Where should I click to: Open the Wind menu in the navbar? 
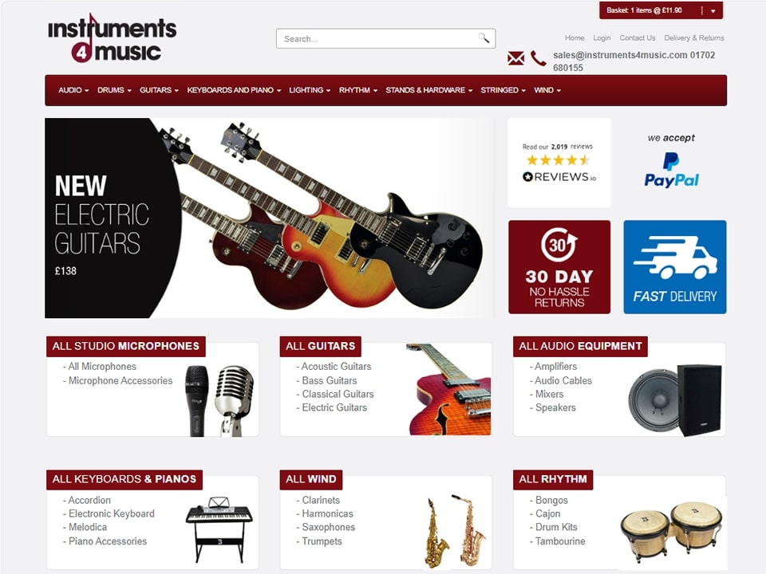(547, 90)
